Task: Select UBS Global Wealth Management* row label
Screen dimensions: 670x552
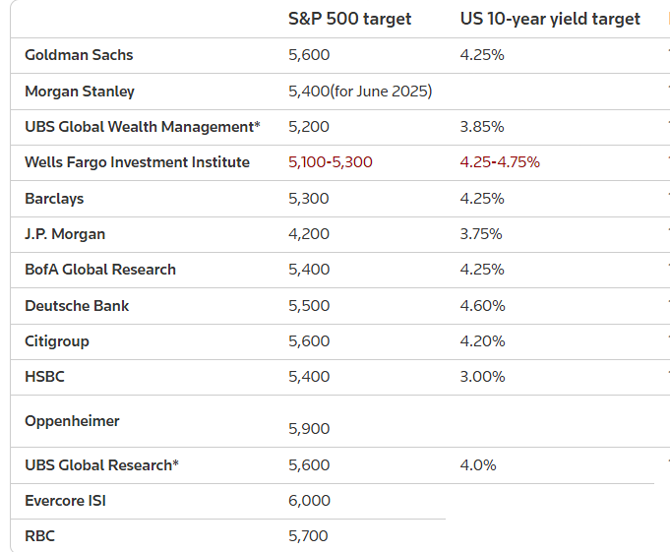Action: click(143, 127)
